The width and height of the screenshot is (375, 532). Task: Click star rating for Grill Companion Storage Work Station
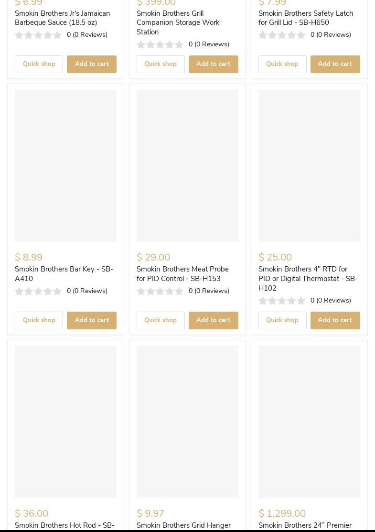160,44
